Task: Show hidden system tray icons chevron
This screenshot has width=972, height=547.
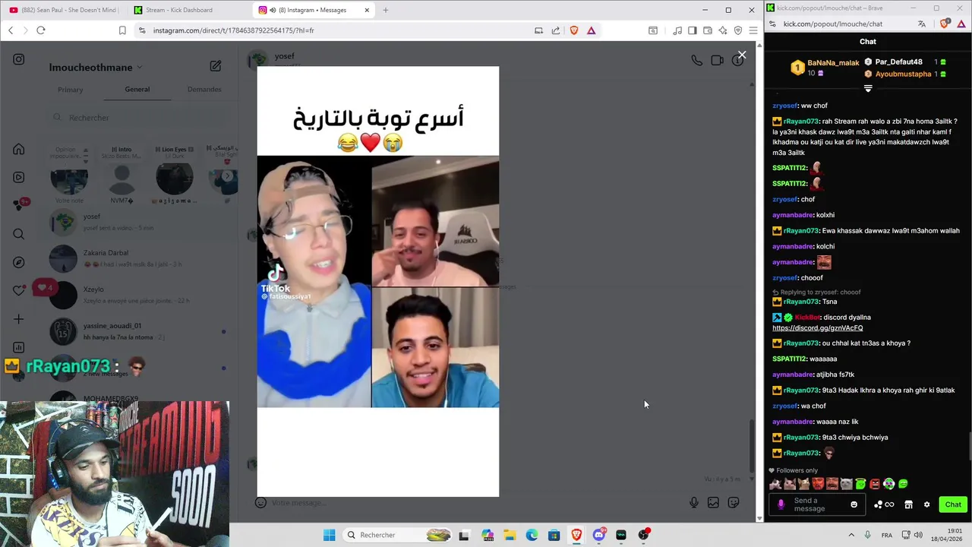Action: (850, 535)
